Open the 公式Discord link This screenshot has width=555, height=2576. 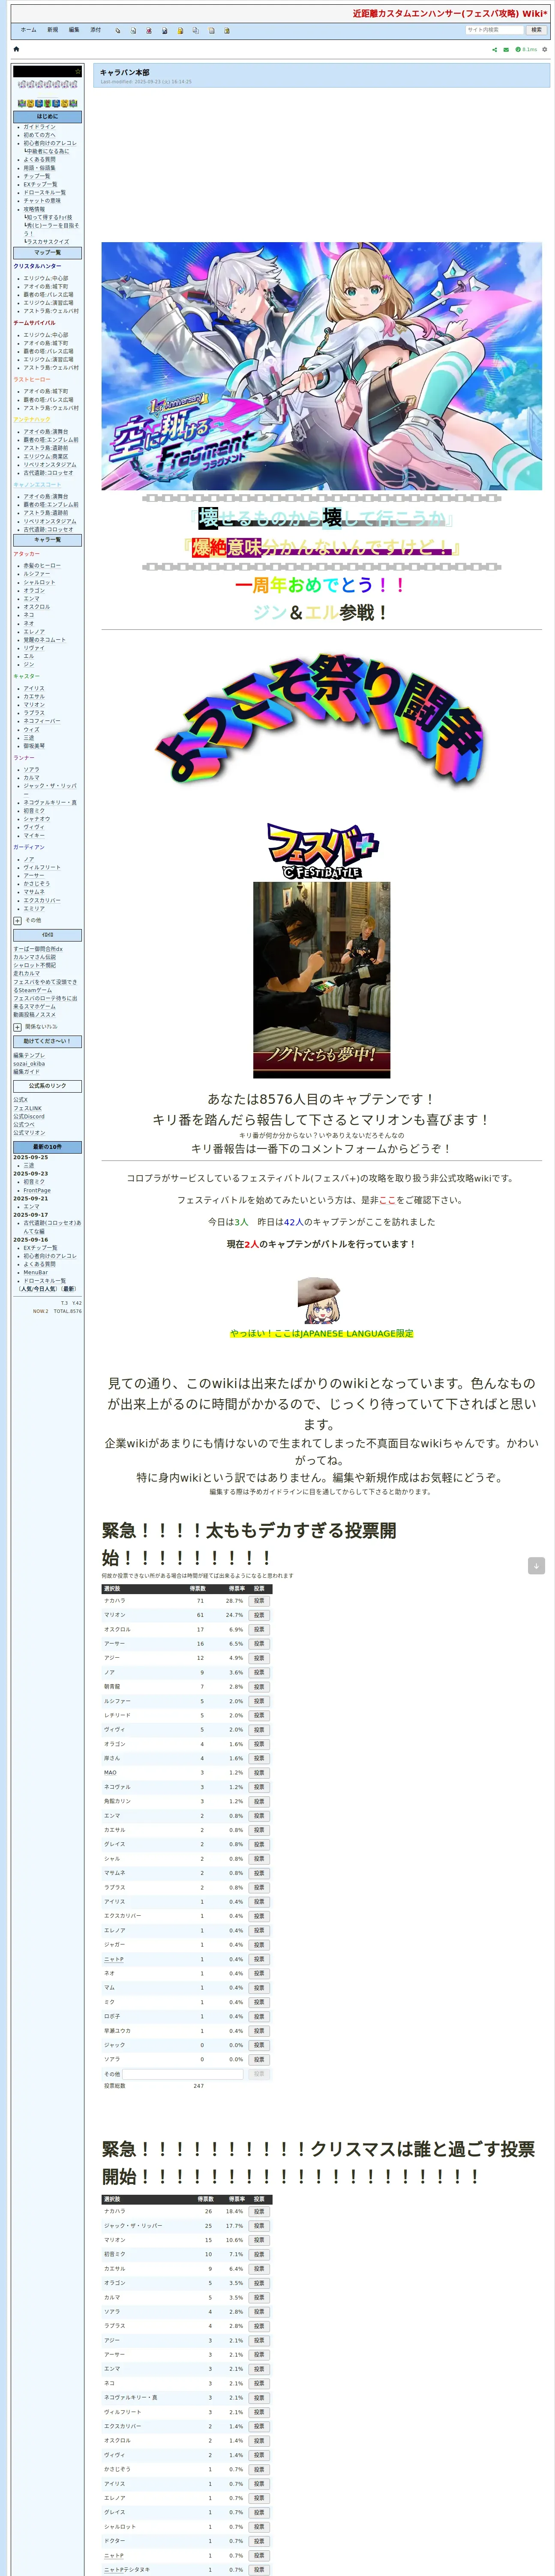[29, 1117]
